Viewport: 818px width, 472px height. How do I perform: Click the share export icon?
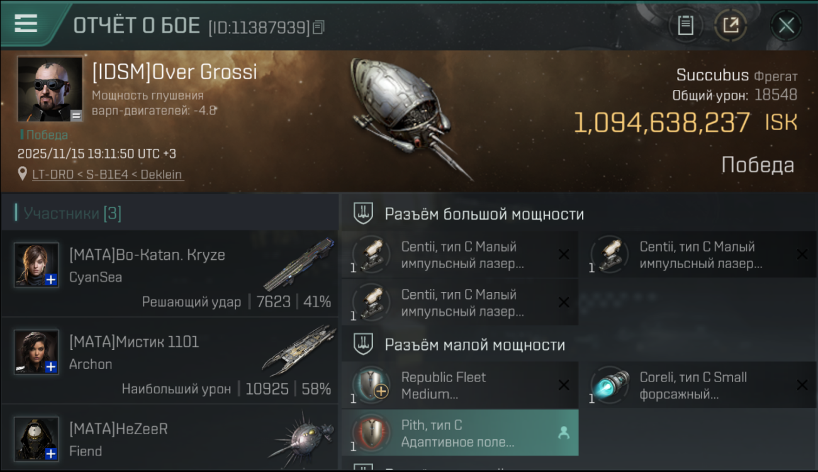pyautogui.click(x=731, y=26)
